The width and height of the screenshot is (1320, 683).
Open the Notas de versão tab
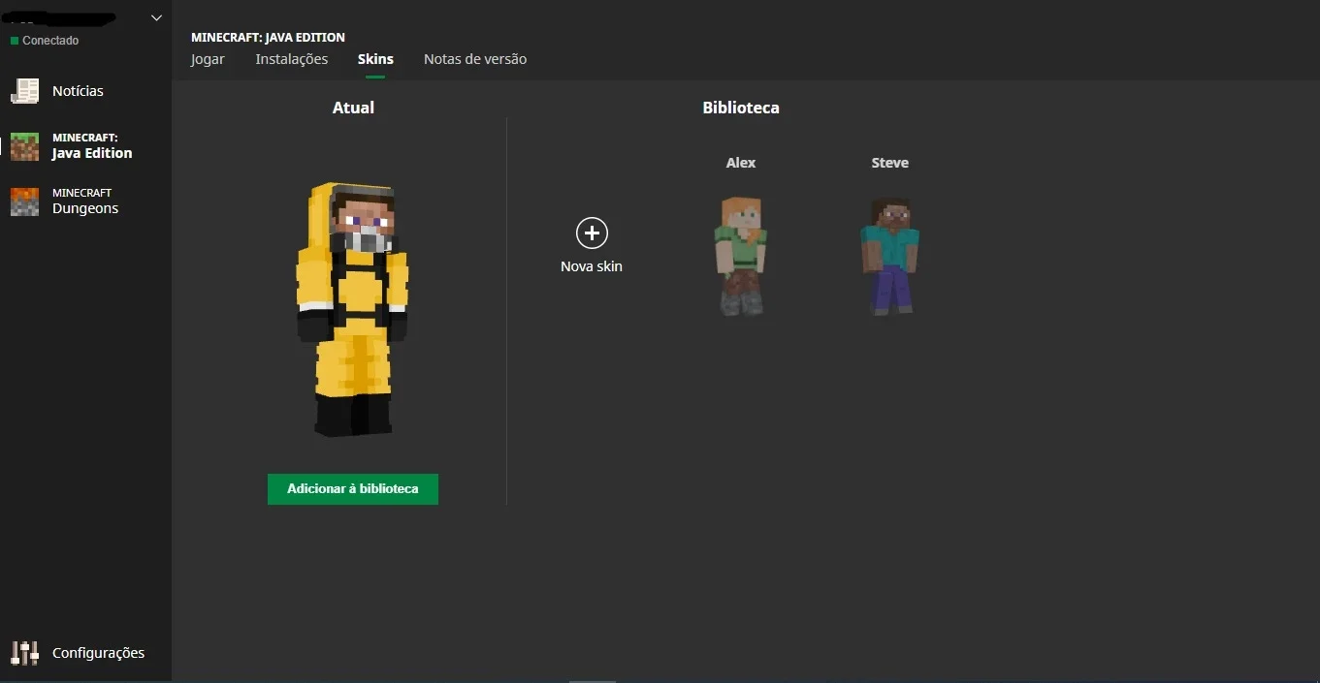click(x=475, y=59)
